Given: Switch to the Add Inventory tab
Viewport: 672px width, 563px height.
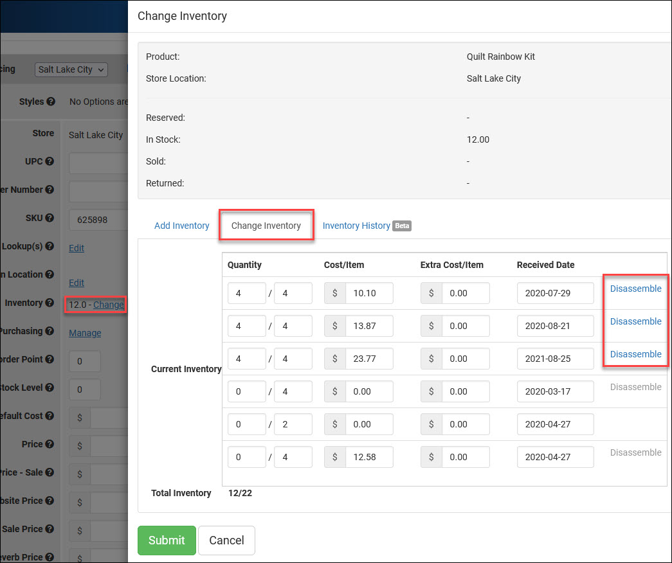Looking at the screenshot, I should [181, 226].
